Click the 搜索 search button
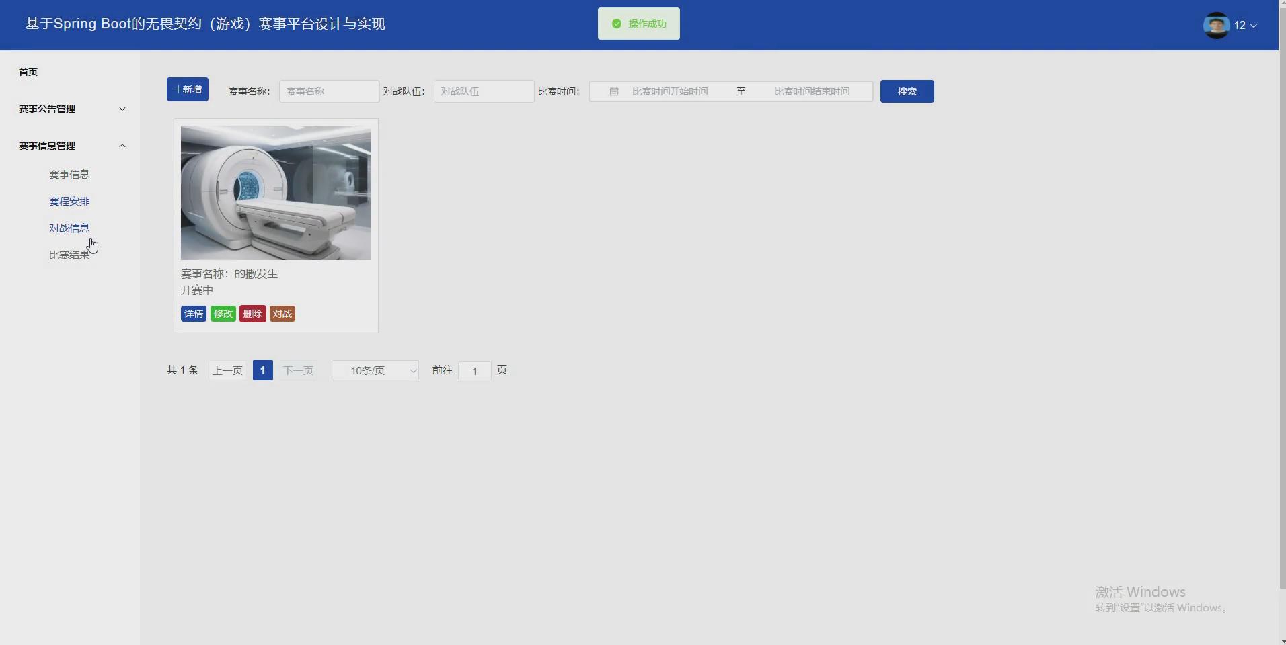The width and height of the screenshot is (1286, 645). [x=907, y=91]
